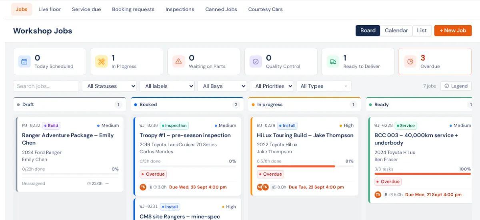This screenshot has height=220, width=480.
Task: Click the info icon on Legend button
Action: click(447, 86)
